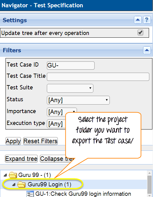153x197 pixels.
Task: Click the Test Case Title input field
Action: (x=98, y=77)
